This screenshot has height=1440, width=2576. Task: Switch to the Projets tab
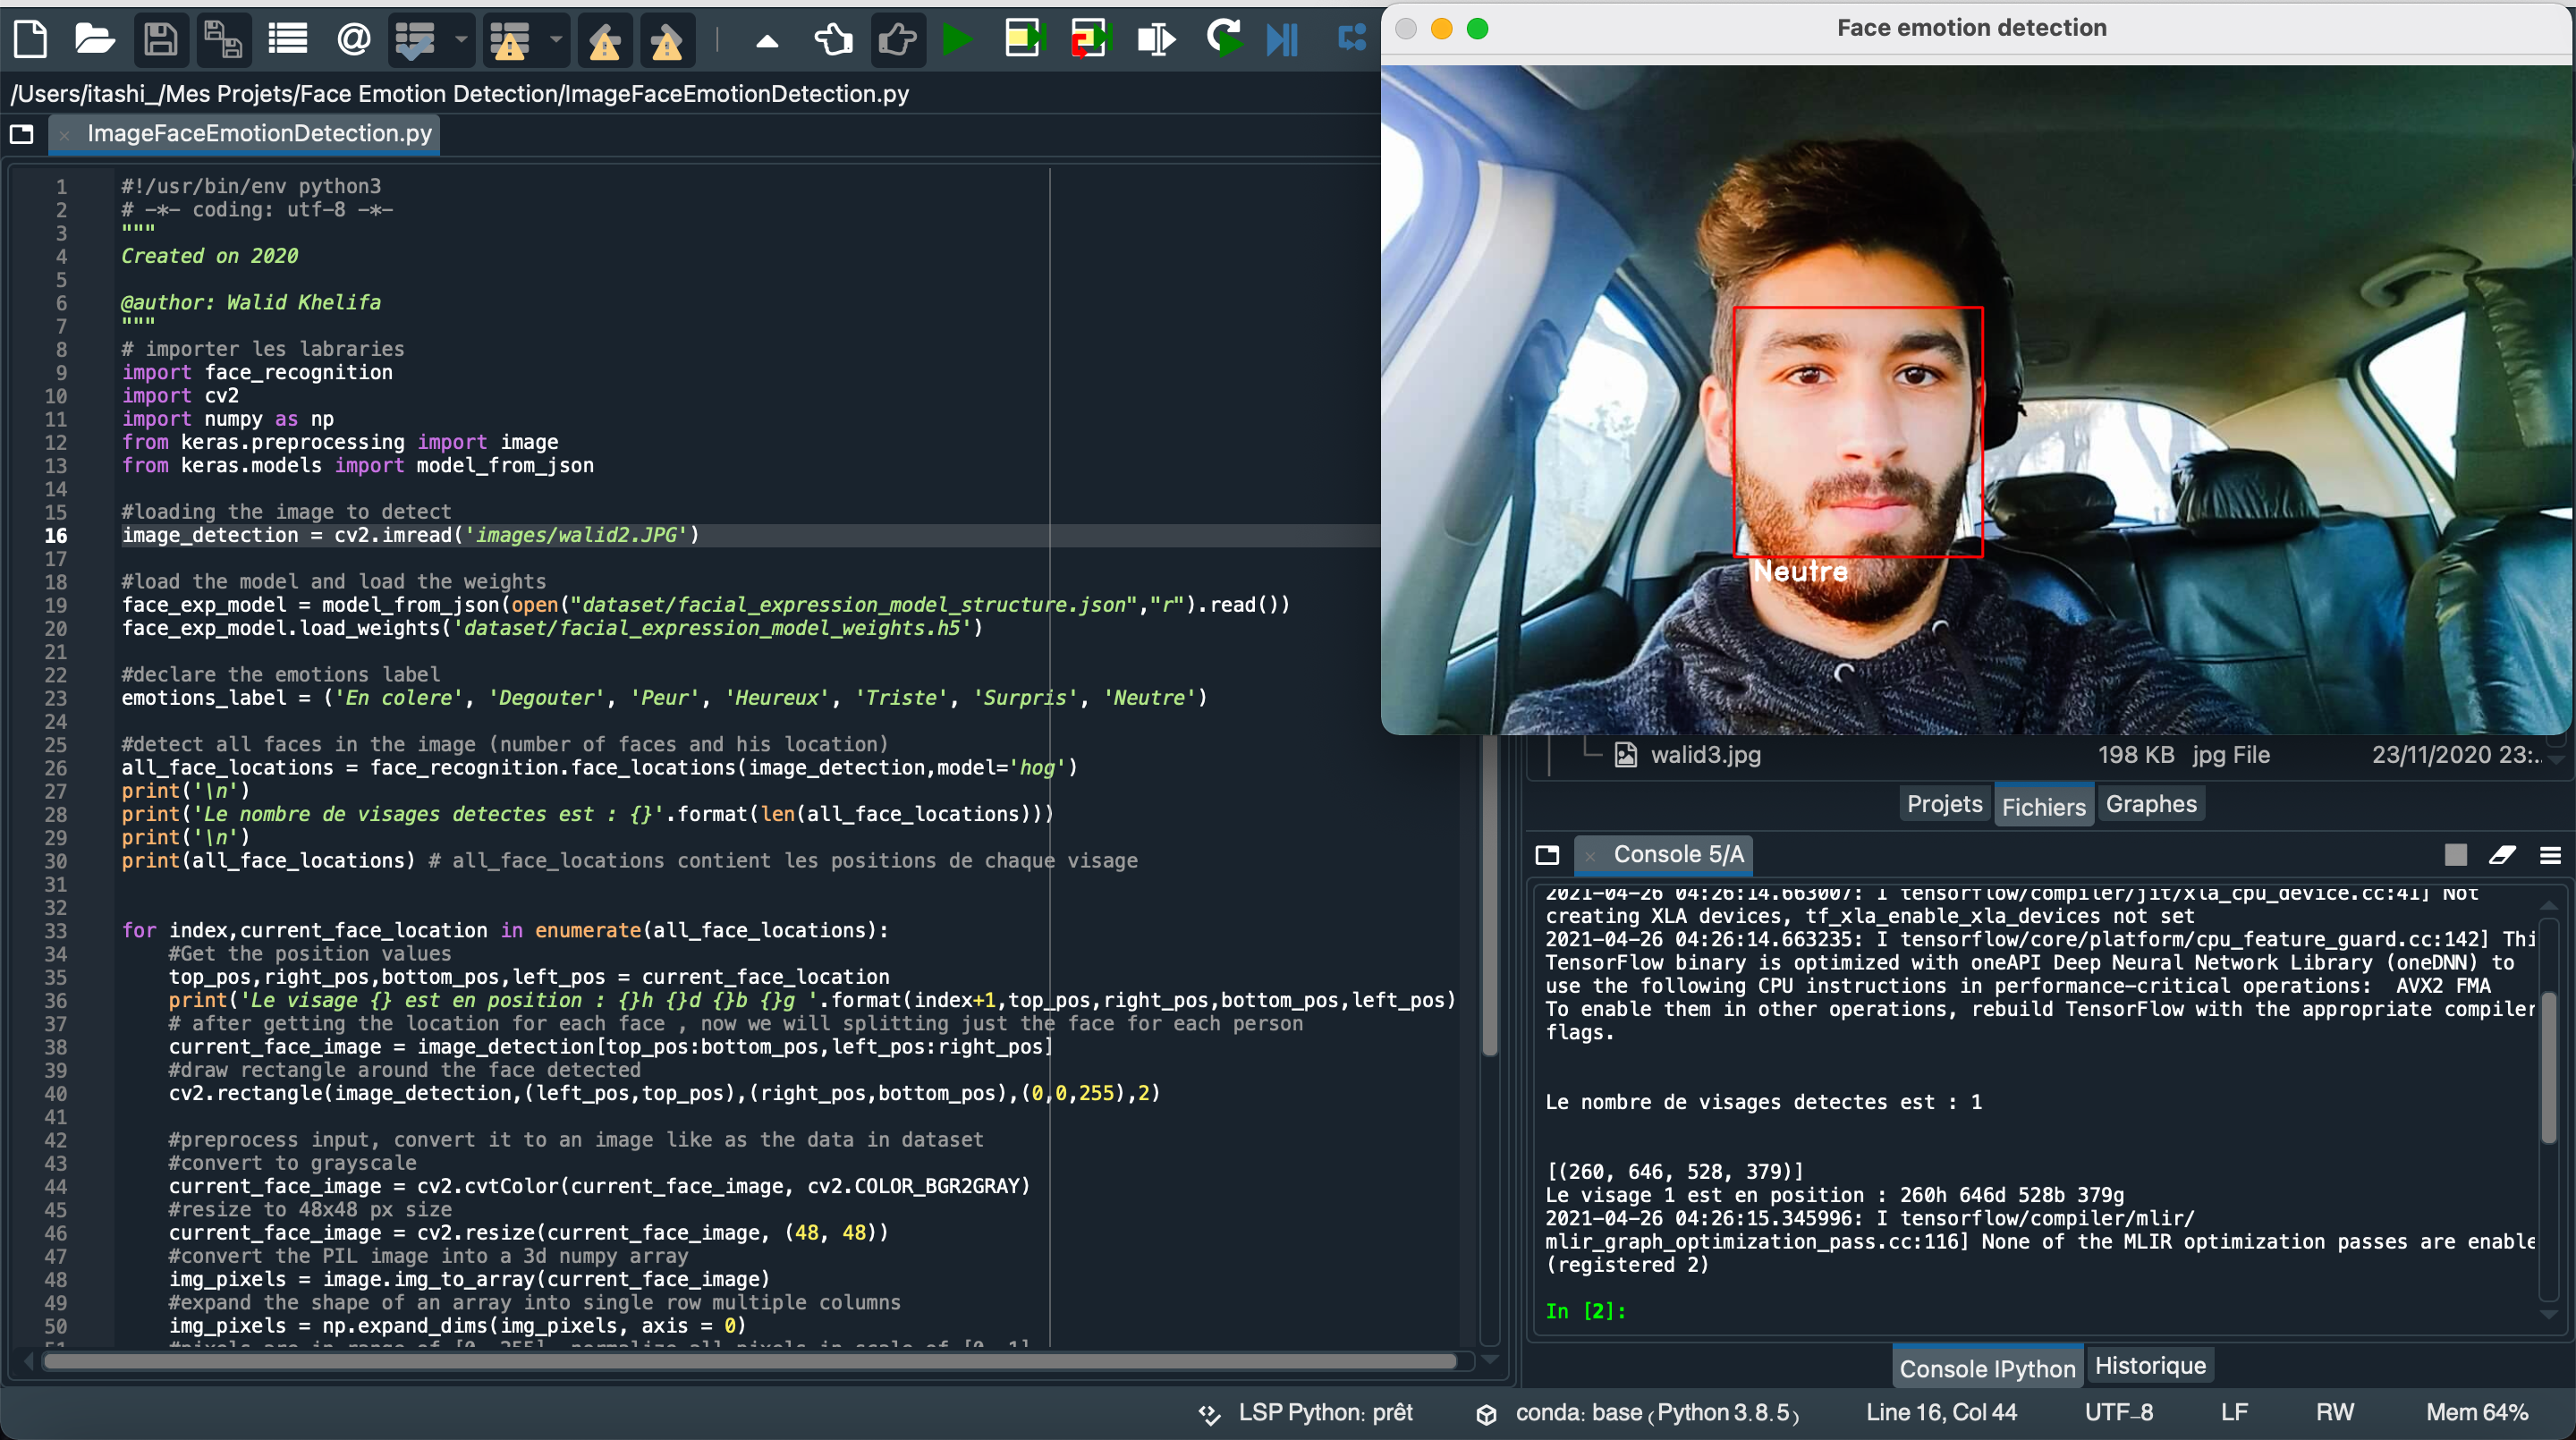(1944, 804)
